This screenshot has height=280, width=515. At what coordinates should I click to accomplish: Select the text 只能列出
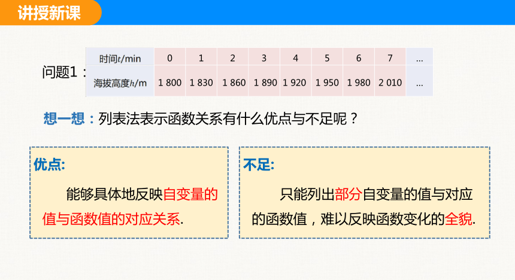click(307, 194)
